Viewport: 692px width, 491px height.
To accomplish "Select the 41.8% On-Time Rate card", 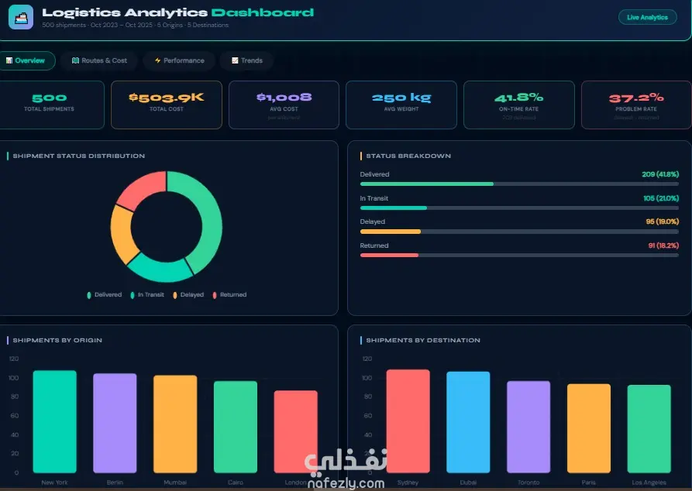I will pyautogui.click(x=519, y=105).
